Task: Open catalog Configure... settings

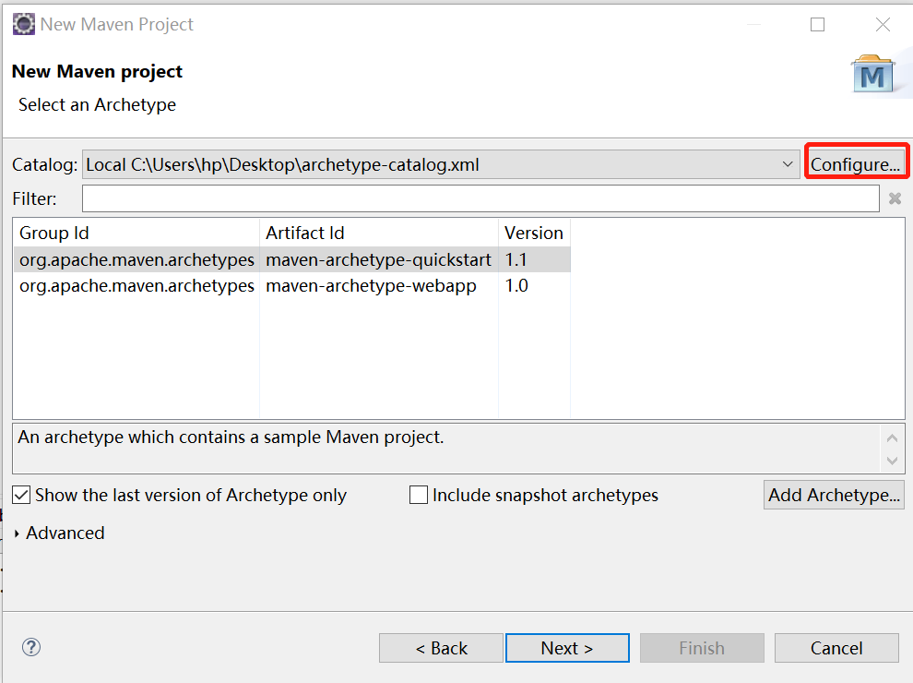Action: coord(855,164)
